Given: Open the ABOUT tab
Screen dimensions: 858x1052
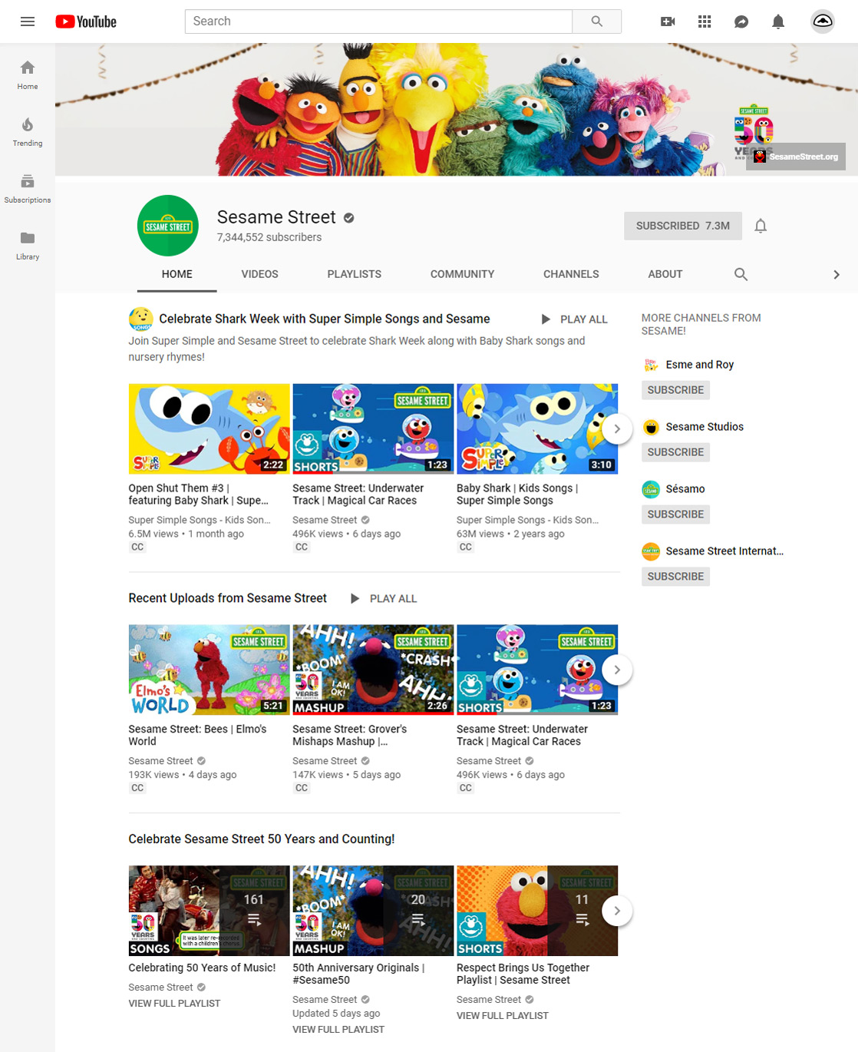Looking at the screenshot, I should point(665,274).
